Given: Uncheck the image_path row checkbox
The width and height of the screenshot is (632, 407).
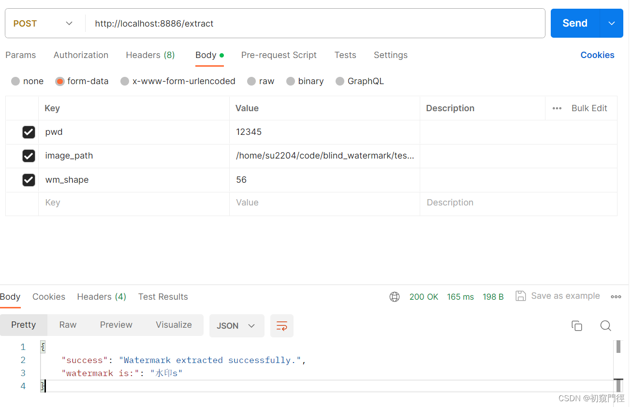Looking at the screenshot, I should pyautogui.click(x=29, y=156).
